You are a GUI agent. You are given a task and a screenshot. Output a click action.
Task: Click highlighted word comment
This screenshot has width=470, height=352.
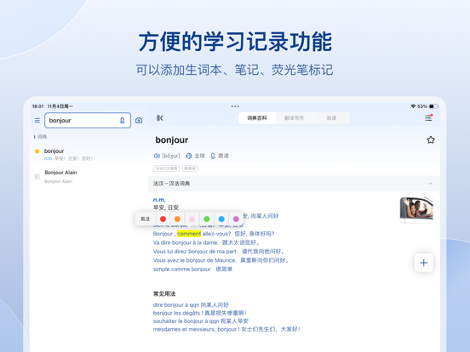189,234
